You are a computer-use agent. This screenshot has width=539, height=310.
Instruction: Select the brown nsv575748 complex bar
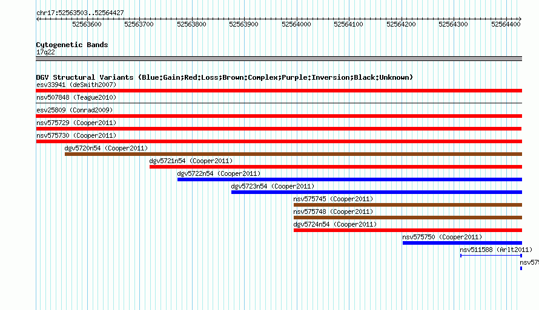point(408,218)
